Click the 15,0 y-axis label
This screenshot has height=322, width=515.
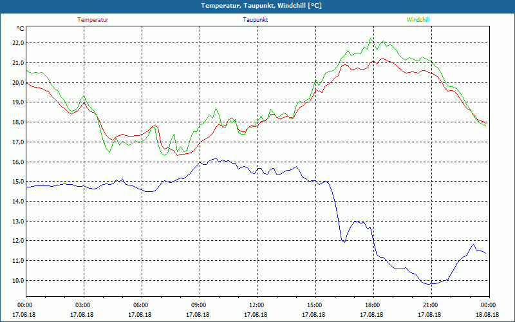(x=19, y=182)
